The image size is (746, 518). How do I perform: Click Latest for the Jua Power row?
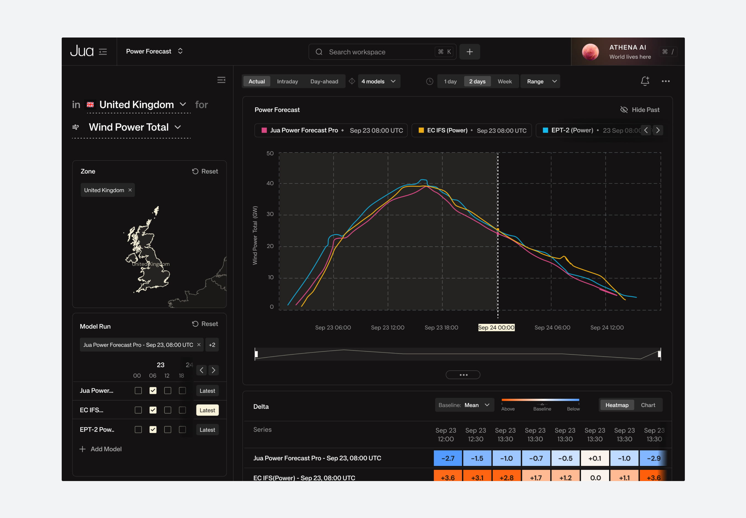pyautogui.click(x=207, y=391)
